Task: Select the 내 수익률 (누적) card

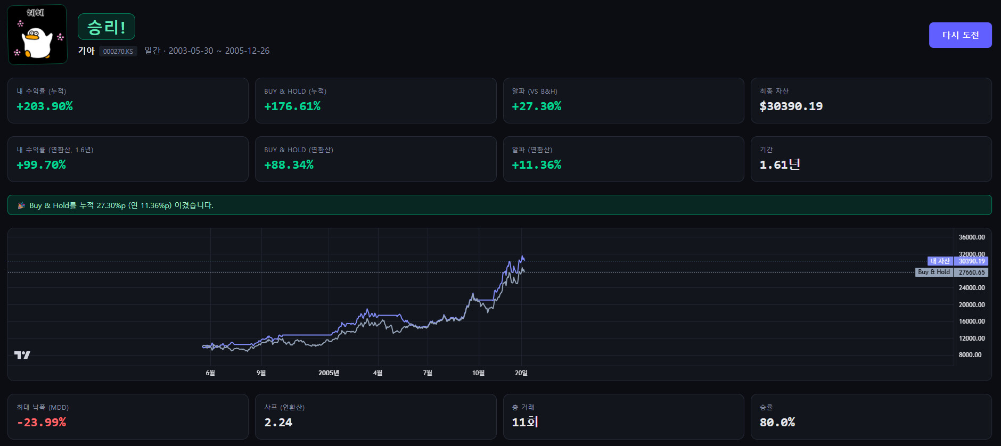Action: point(128,101)
